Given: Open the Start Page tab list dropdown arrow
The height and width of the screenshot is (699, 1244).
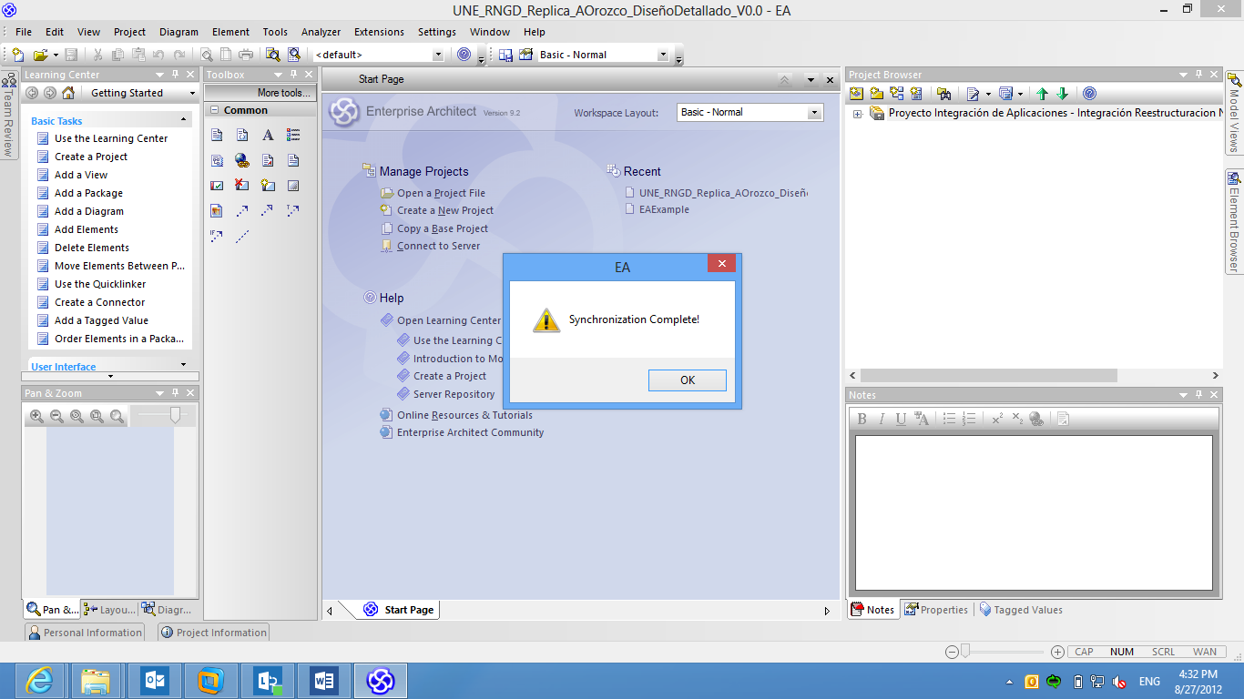Looking at the screenshot, I should click(x=811, y=80).
